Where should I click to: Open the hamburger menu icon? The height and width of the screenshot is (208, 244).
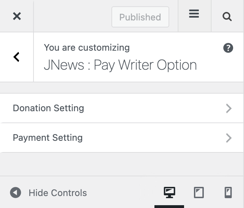click(x=194, y=14)
